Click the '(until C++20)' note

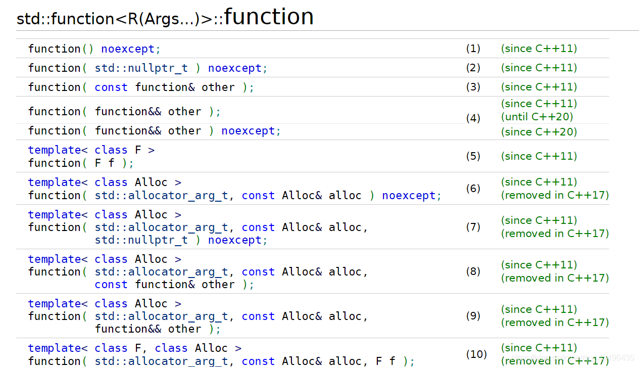pyautogui.click(x=537, y=117)
